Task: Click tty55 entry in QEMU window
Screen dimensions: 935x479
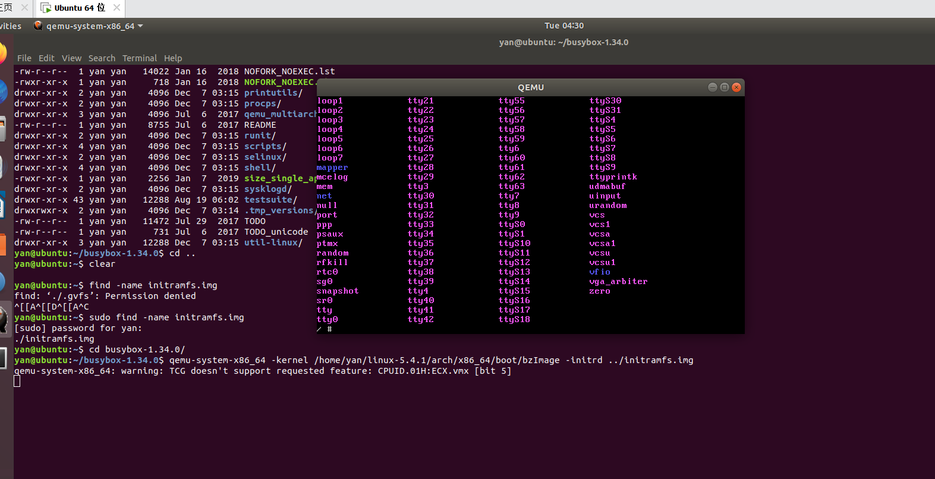Action: [512, 100]
